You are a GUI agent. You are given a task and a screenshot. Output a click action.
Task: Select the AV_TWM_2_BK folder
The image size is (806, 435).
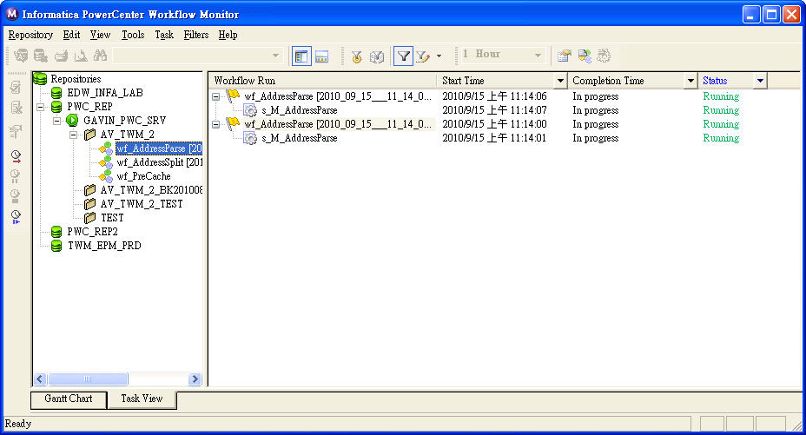(151, 190)
